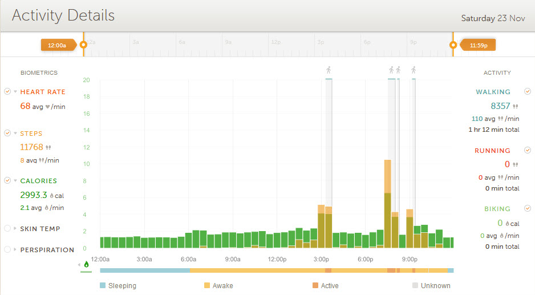
Task: Disable the Running activity checkbox
Action: [528, 151]
